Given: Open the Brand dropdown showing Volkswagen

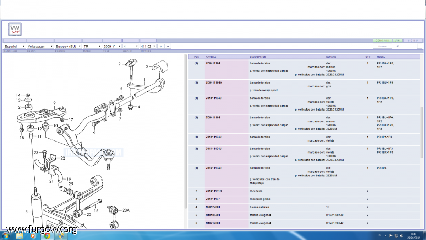Looking at the screenshot, I should tap(40, 46).
